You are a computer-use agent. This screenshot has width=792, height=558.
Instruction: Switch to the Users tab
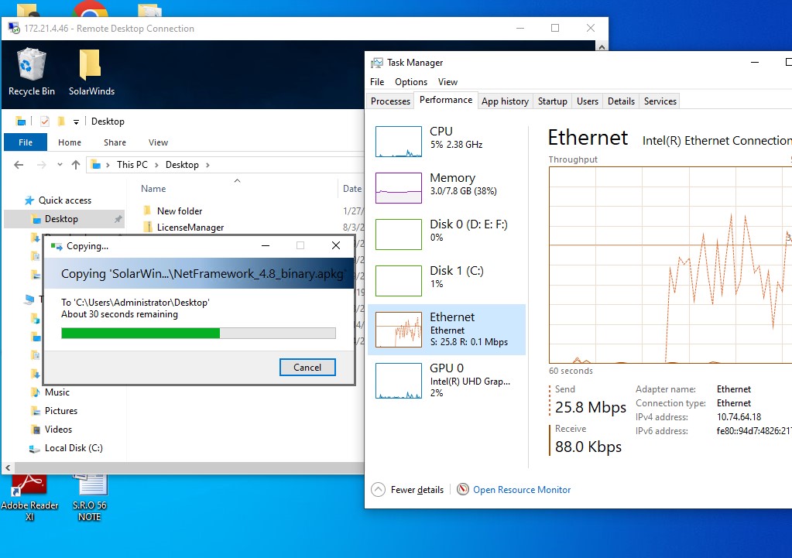588,101
